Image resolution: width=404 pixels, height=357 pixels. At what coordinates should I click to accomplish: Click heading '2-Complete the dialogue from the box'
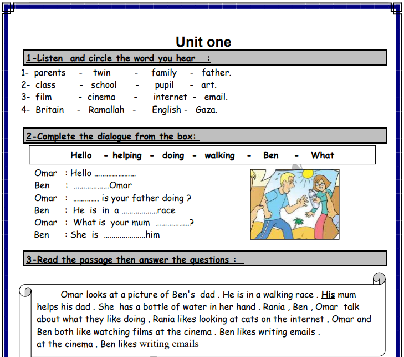112,136
